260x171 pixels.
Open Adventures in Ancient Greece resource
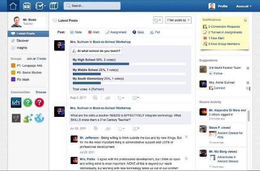(227, 159)
